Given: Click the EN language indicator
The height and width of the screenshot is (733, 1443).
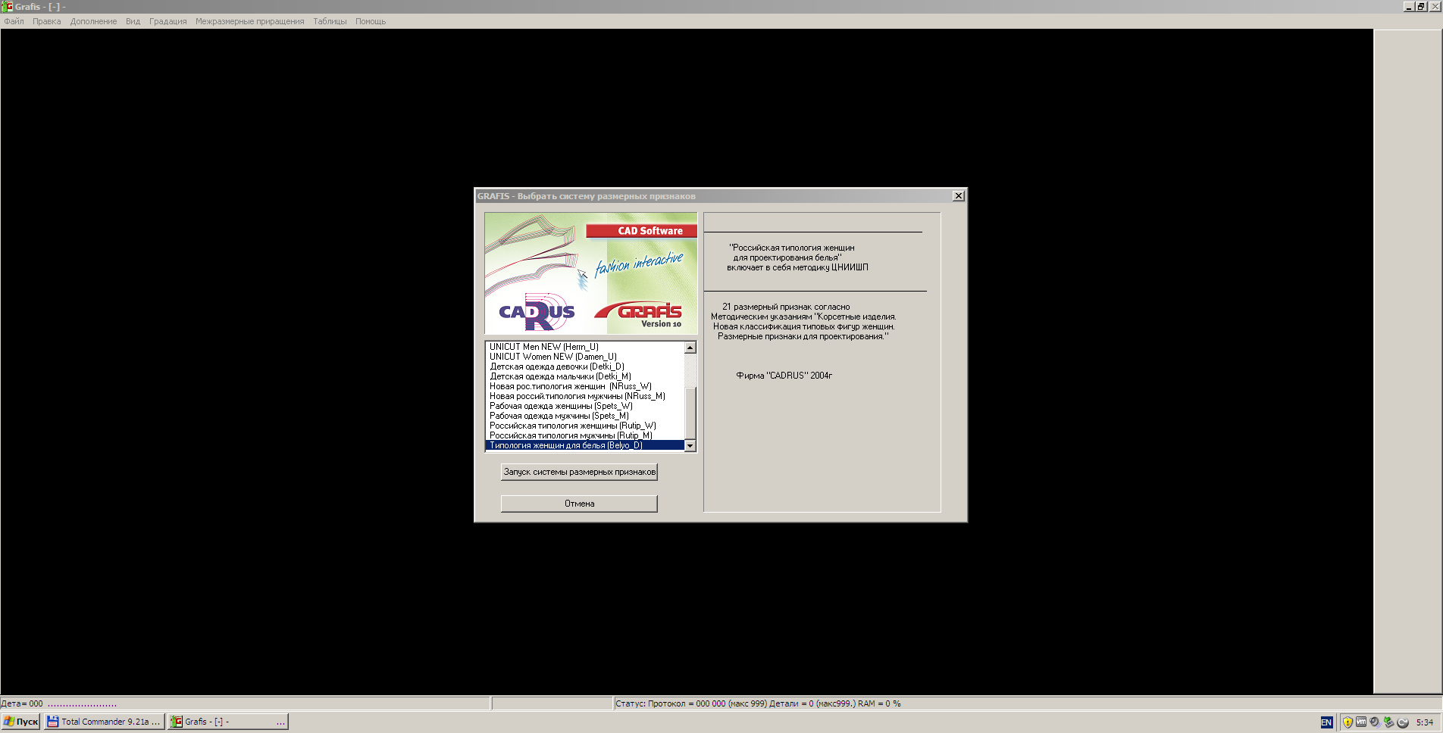Looking at the screenshot, I should coord(1326,722).
